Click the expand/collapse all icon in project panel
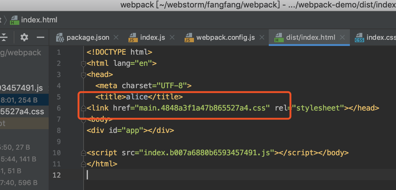 [x=4, y=38]
